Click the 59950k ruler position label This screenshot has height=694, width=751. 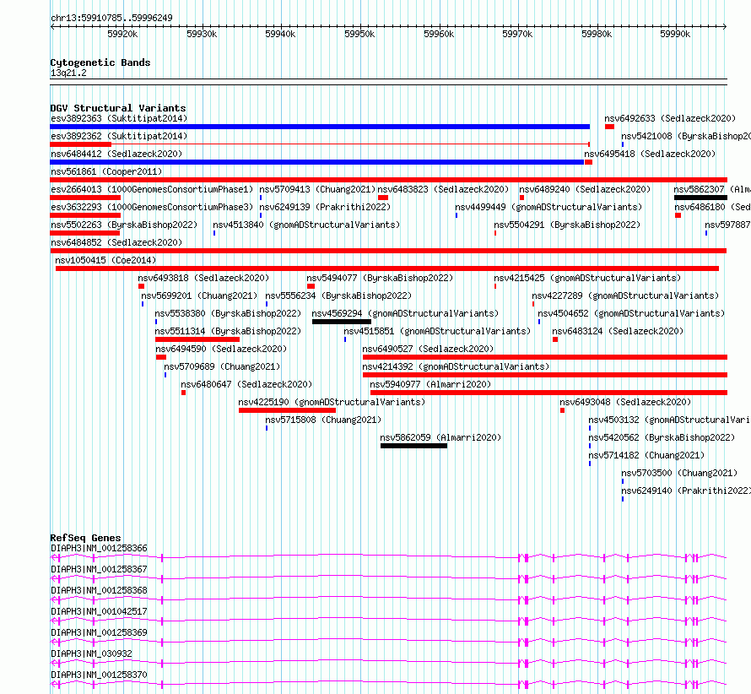coord(359,34)
